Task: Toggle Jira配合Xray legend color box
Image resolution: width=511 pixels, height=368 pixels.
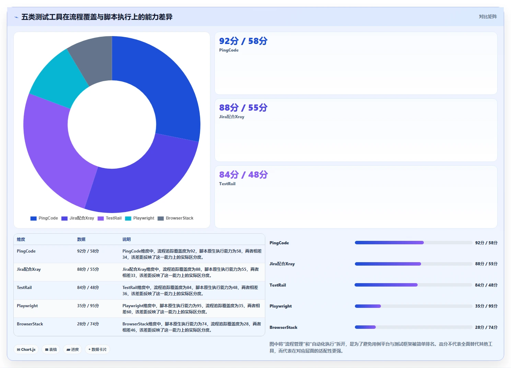Action: tap(64, 218)
